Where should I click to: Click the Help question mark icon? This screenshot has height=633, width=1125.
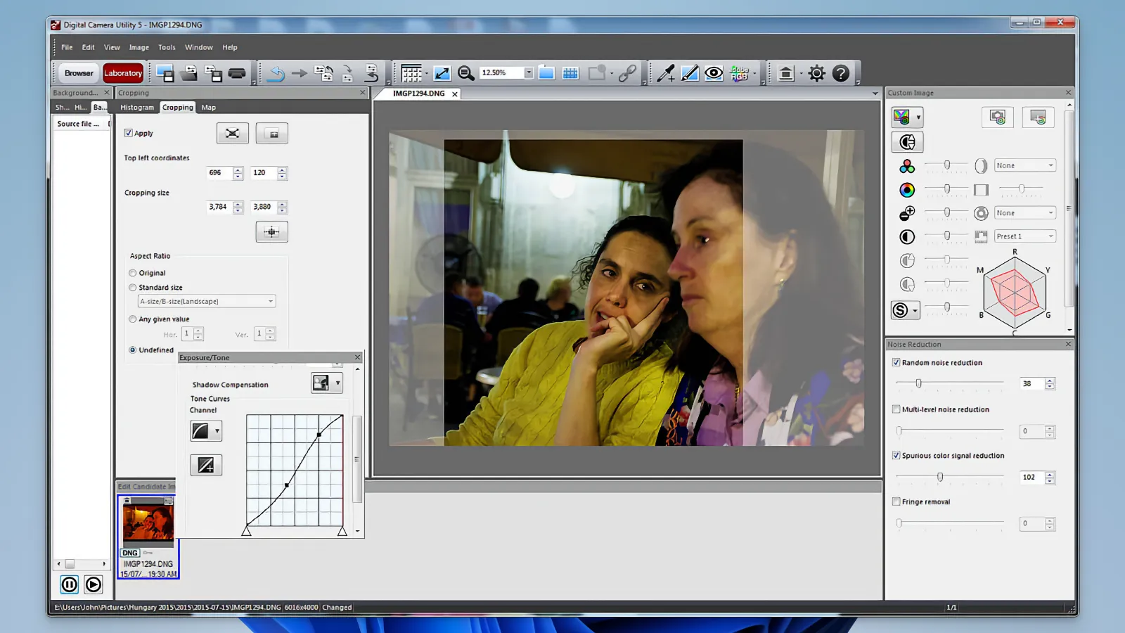pos(840,72)
